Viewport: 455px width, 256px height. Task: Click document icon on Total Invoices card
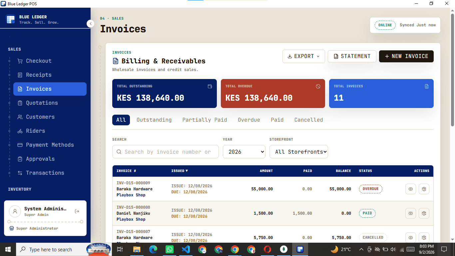coord(427,86)
